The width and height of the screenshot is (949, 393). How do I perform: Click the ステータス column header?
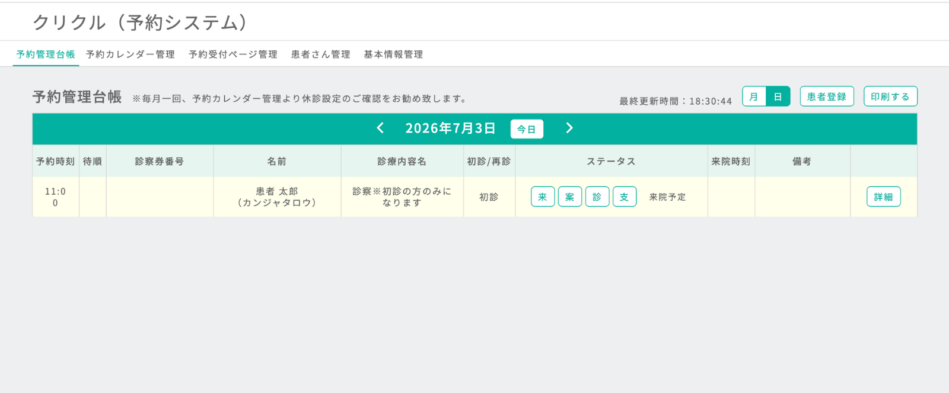point(612,161)
